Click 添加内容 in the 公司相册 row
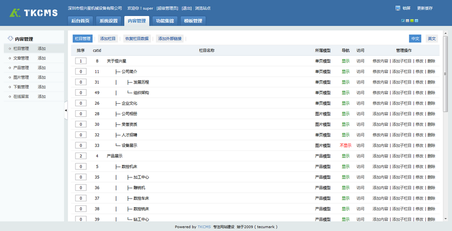The width and height of the screenshot is (452, 231). [380, 114]
